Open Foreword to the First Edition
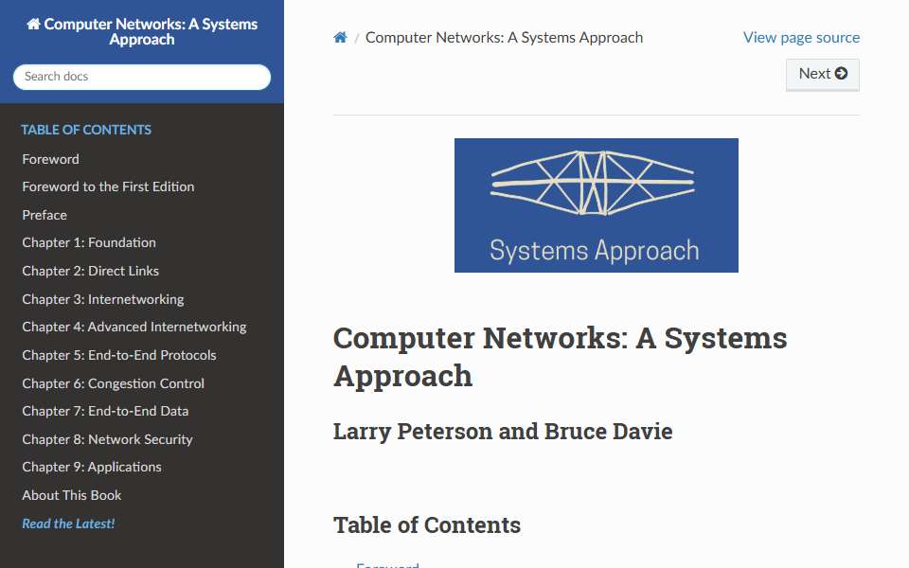 coord(108,186)
